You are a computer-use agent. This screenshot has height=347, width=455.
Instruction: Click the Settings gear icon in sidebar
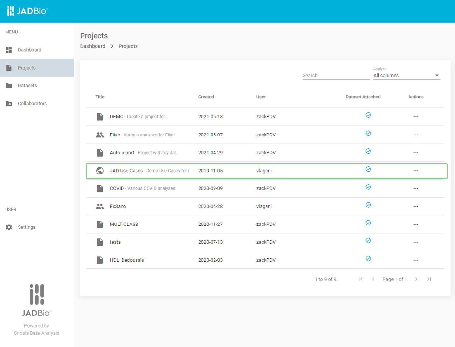pos(9,227)
